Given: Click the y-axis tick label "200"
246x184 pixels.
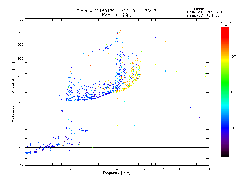Looking at the screenshot, I should (x=21, y=103).
